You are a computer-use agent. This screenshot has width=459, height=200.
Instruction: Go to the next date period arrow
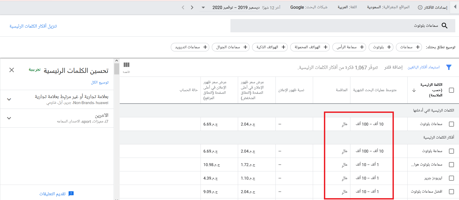pos(192,7)
